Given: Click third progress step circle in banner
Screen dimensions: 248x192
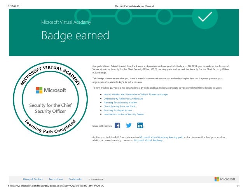Looking at the screenshot, I should (x=164, y=16).
